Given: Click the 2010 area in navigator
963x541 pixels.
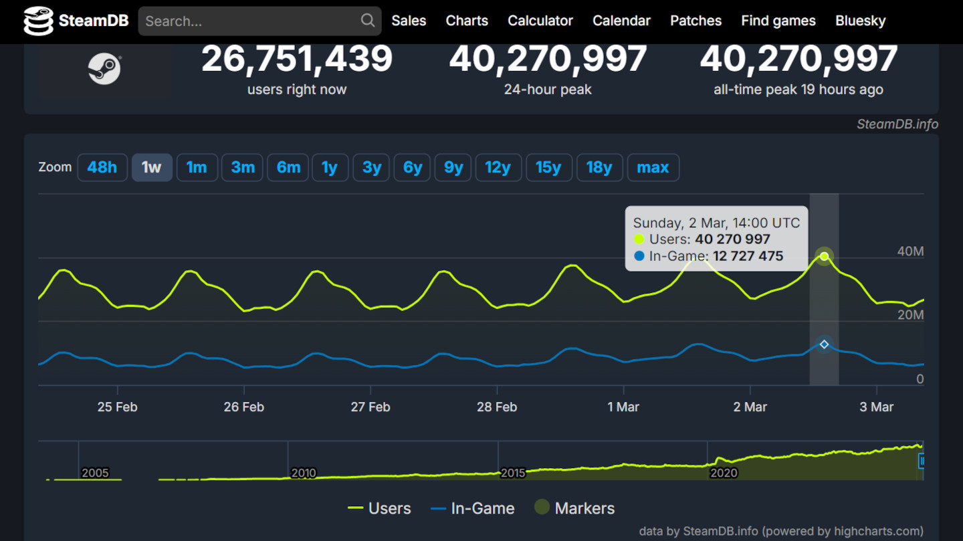Looking at the screenshot, I should point(304,473).
